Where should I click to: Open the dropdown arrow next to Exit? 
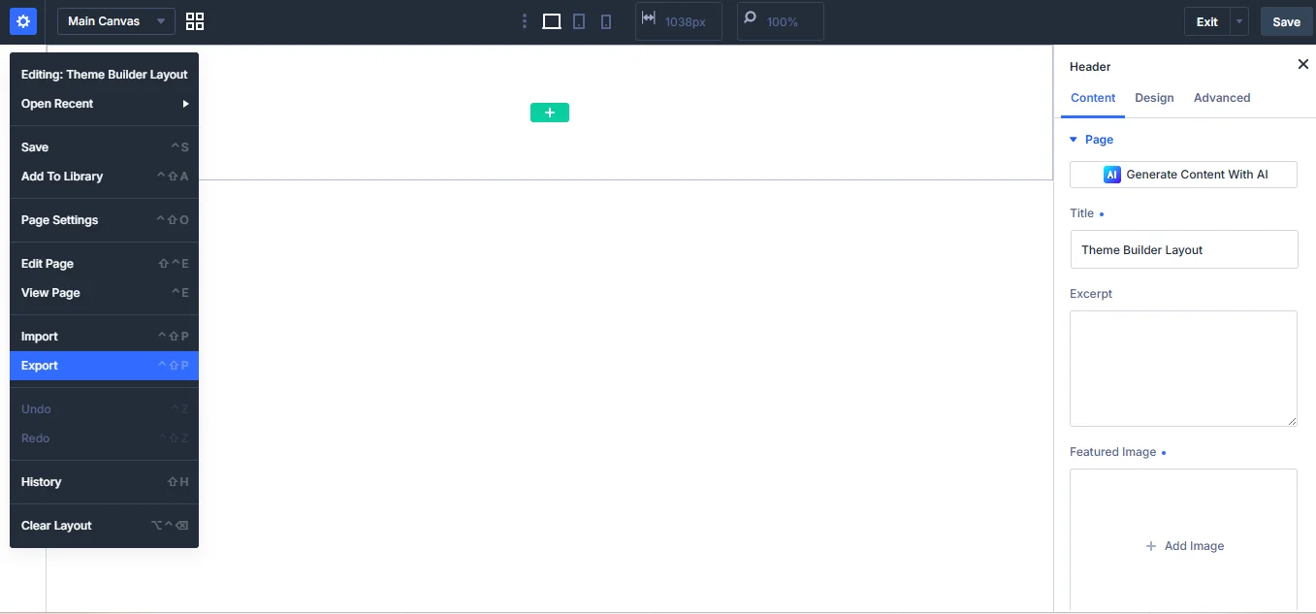pyautogui.click(x=1239, y=21)
